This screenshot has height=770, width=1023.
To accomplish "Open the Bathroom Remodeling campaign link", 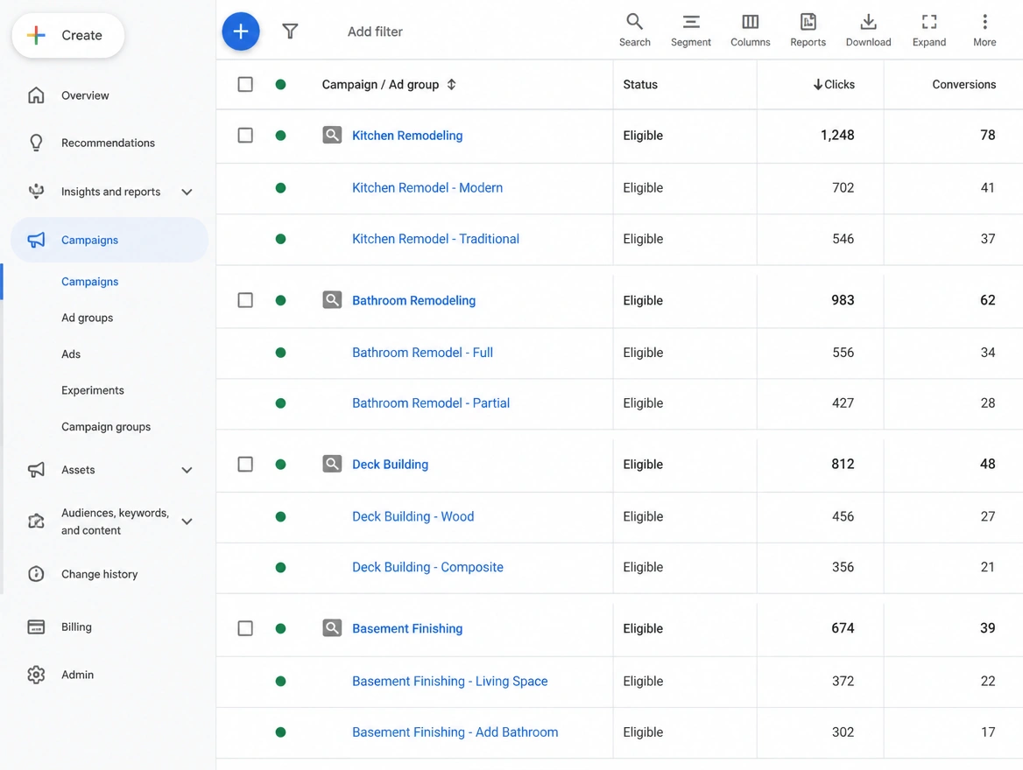I will (x=413, y=300).
